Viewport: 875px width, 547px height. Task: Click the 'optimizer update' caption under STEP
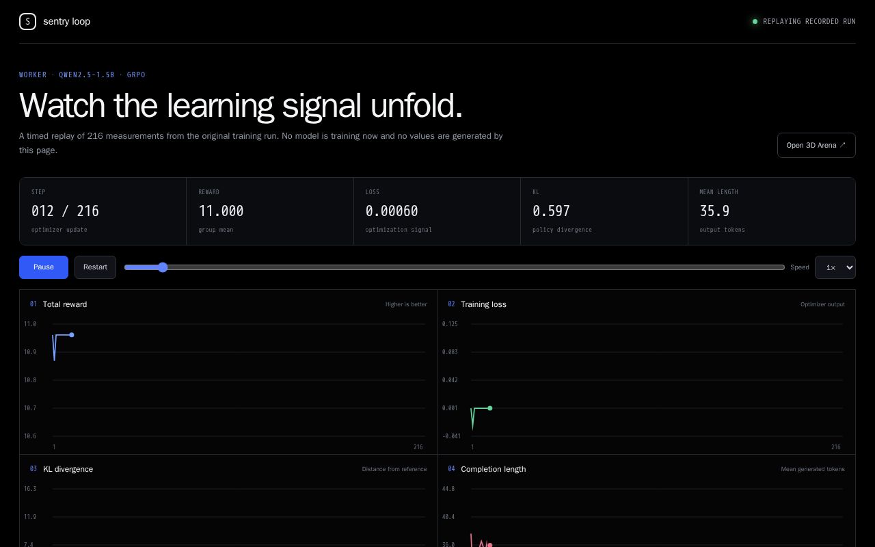pos(59,230)
